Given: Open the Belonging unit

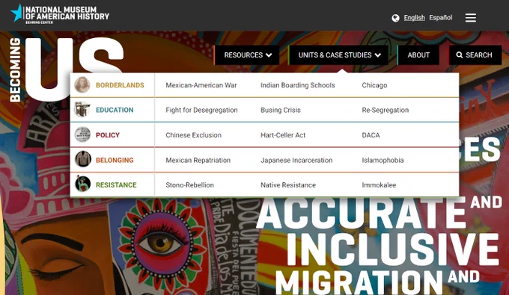Looking at the screenshot, I should click(x=115, y=160).
